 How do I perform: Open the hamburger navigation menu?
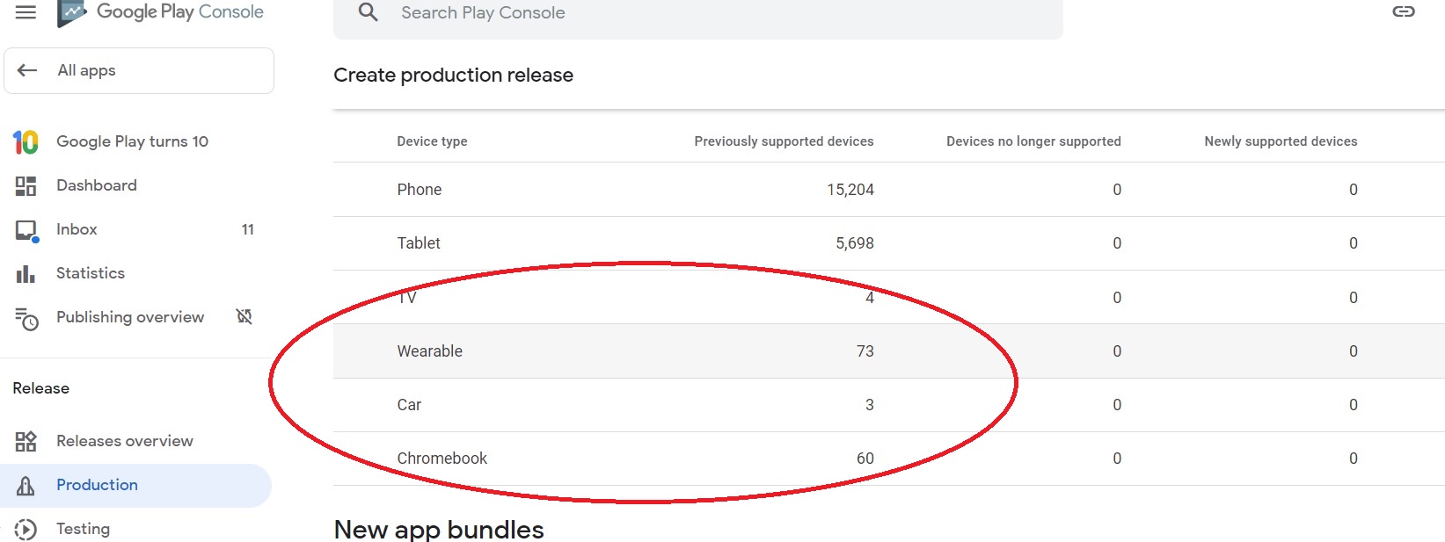(x=26, y=12)
